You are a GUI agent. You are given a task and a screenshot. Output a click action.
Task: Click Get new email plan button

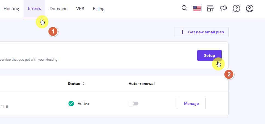(201, 32)
